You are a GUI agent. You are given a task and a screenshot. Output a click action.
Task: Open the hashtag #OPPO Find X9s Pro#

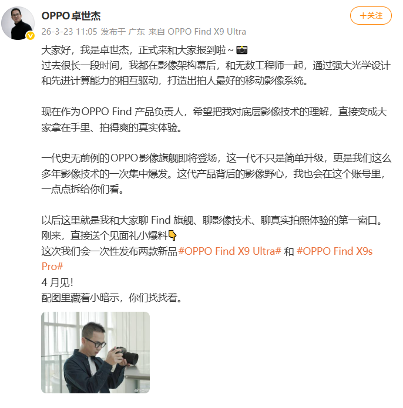point(207,259)
